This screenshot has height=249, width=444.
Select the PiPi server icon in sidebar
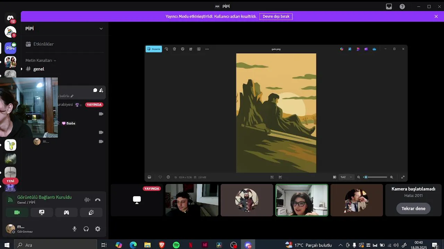pyautogui.click(x=10, y=48)
